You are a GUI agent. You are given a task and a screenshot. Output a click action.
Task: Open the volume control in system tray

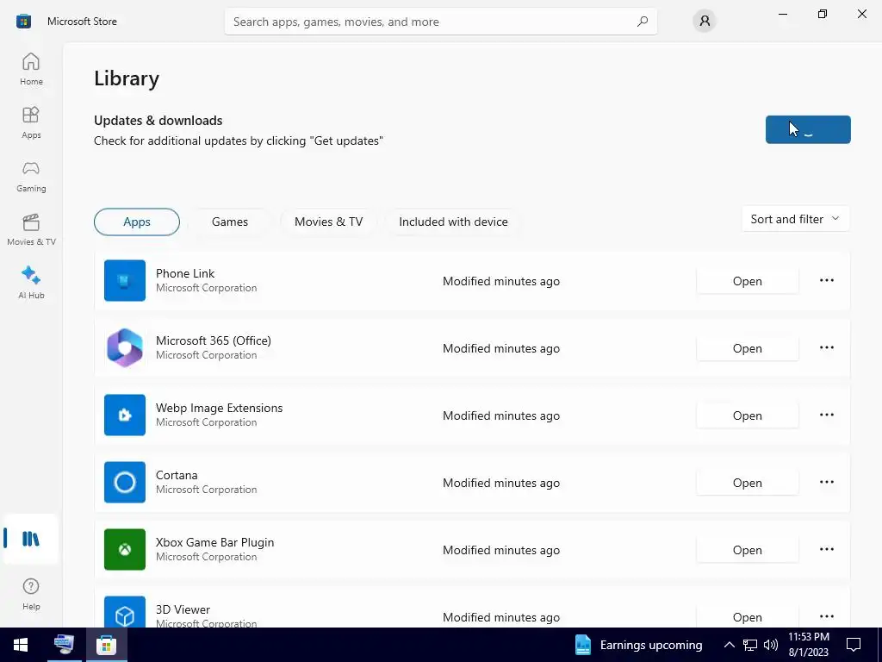coord(771,645)
